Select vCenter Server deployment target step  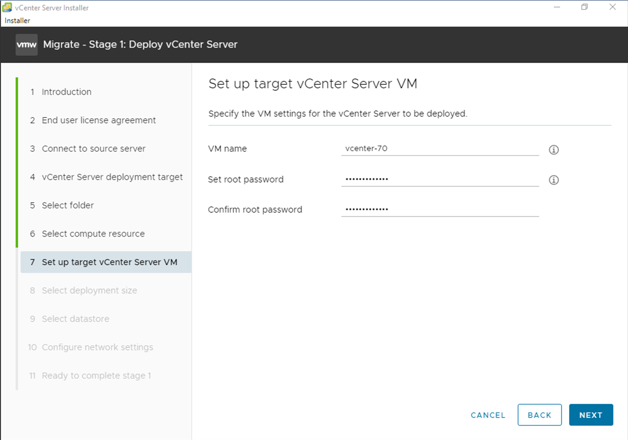106,177
